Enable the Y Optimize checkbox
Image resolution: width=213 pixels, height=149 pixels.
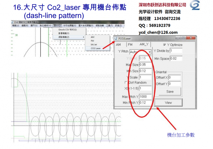165,45
